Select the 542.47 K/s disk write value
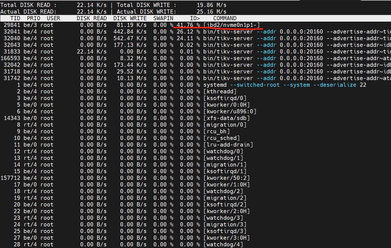Image resolution: width=391 pixels, height=248 pixels. pos(130,38)
